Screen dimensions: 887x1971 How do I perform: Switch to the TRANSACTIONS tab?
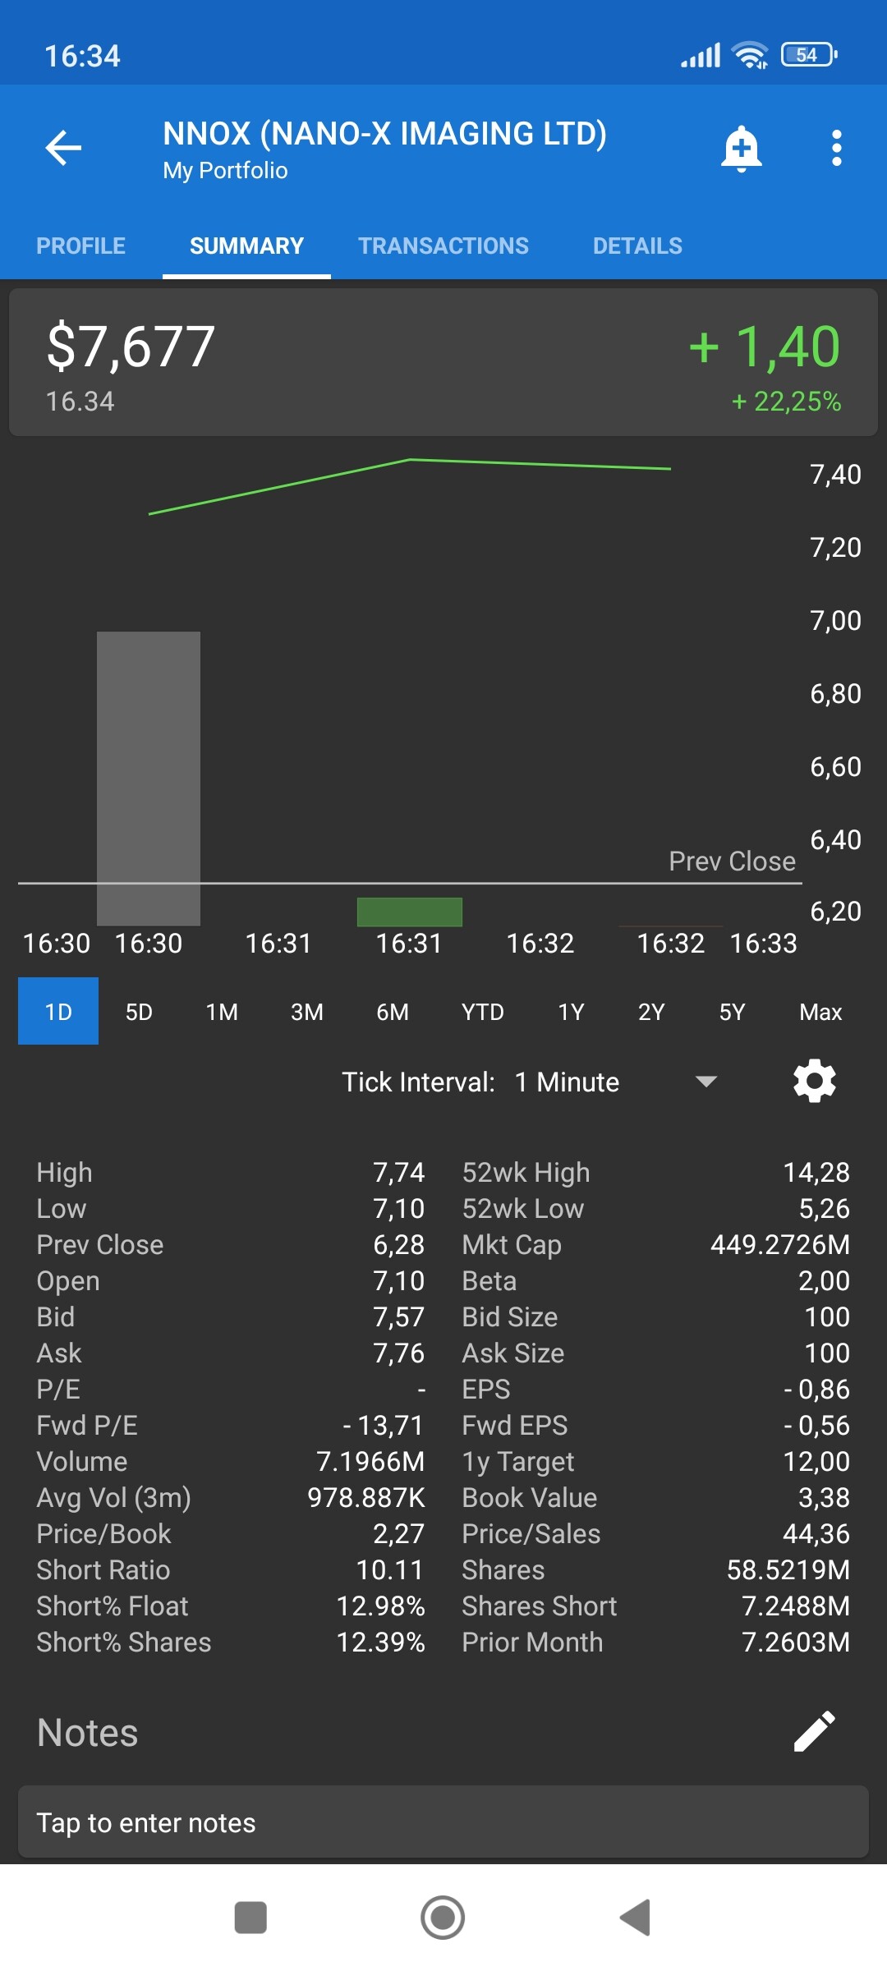443,246
